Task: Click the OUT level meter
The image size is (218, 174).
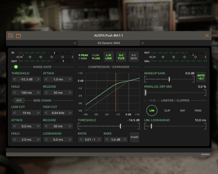Action: pyautogui.click(x=46, y=61)
